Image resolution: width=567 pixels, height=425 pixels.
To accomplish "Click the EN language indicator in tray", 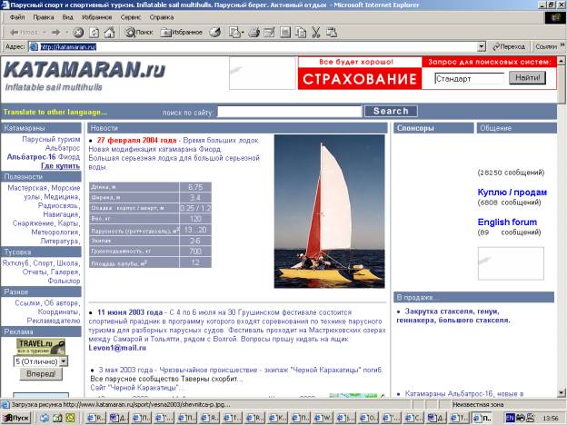I will (x=510, y=418).
